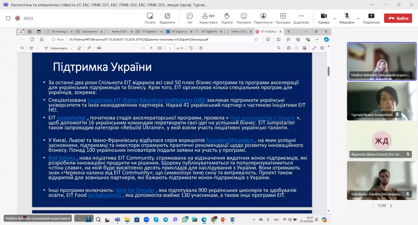
Task: Select the eraser tool in PDF toolbar
Action: coord(79,48)
